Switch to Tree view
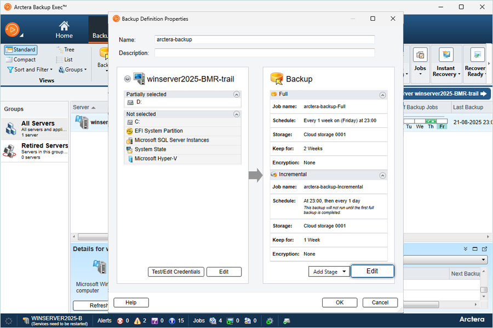This screenshot has width=493, height=328. coord(65,50)
